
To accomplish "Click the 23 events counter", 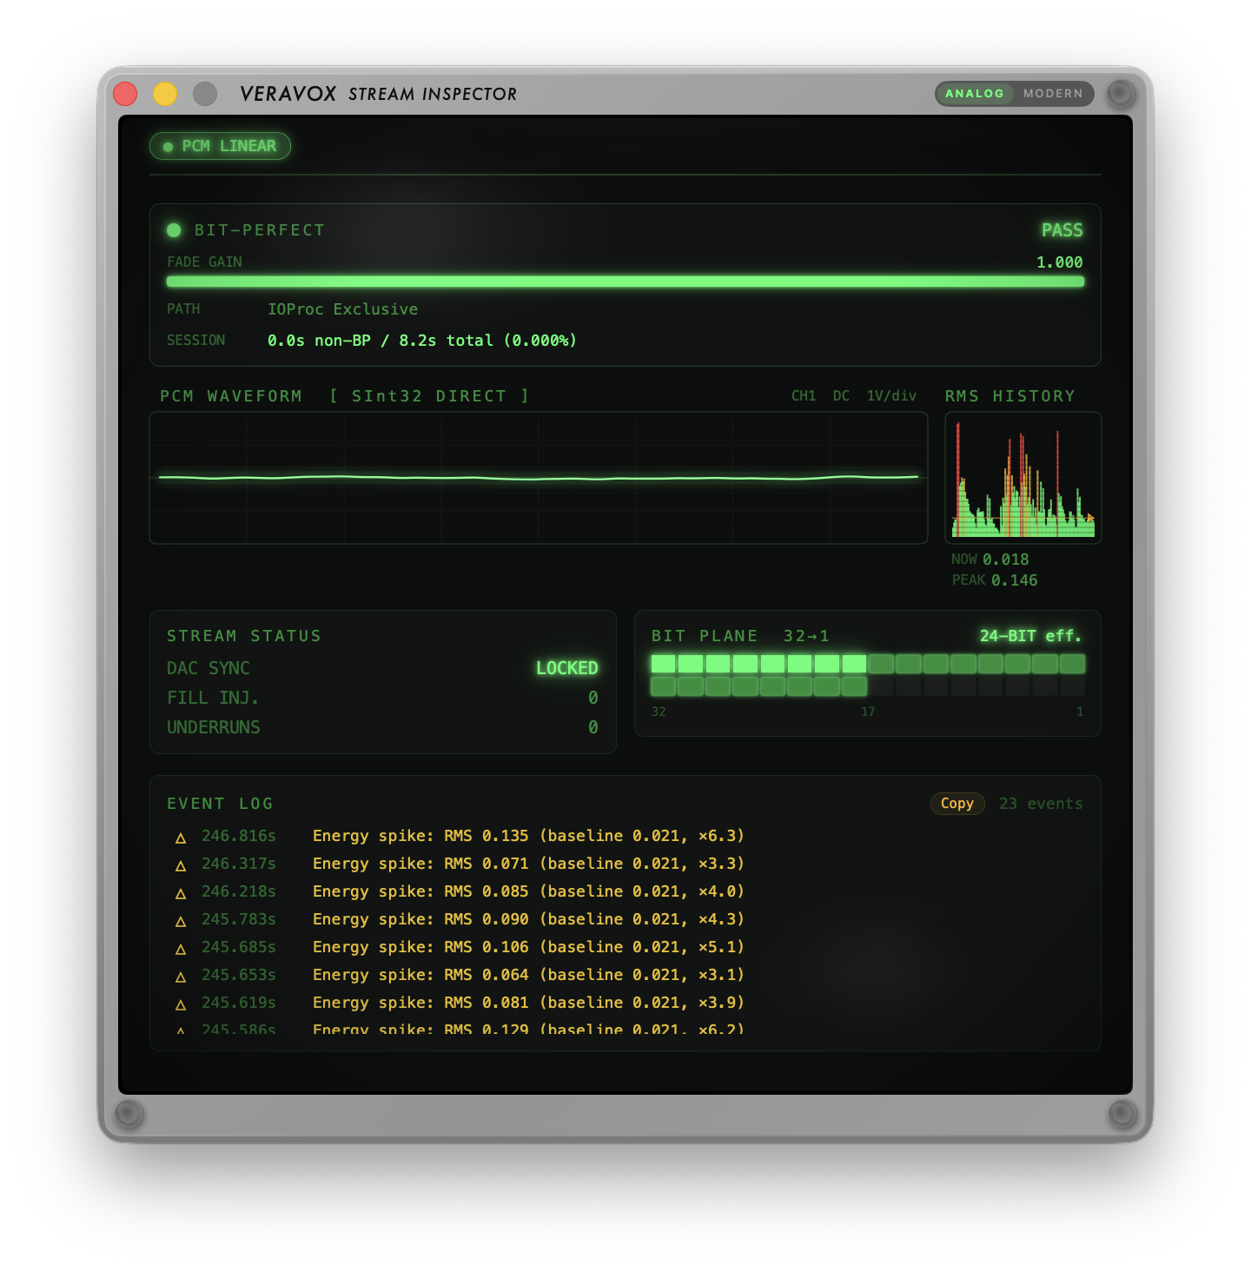I will (1041, 804).
